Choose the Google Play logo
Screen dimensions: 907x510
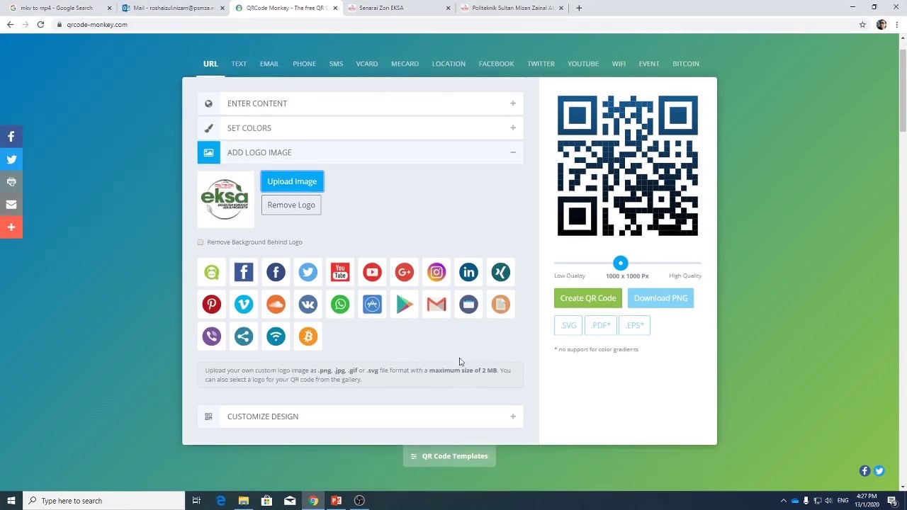coord(404,304)
